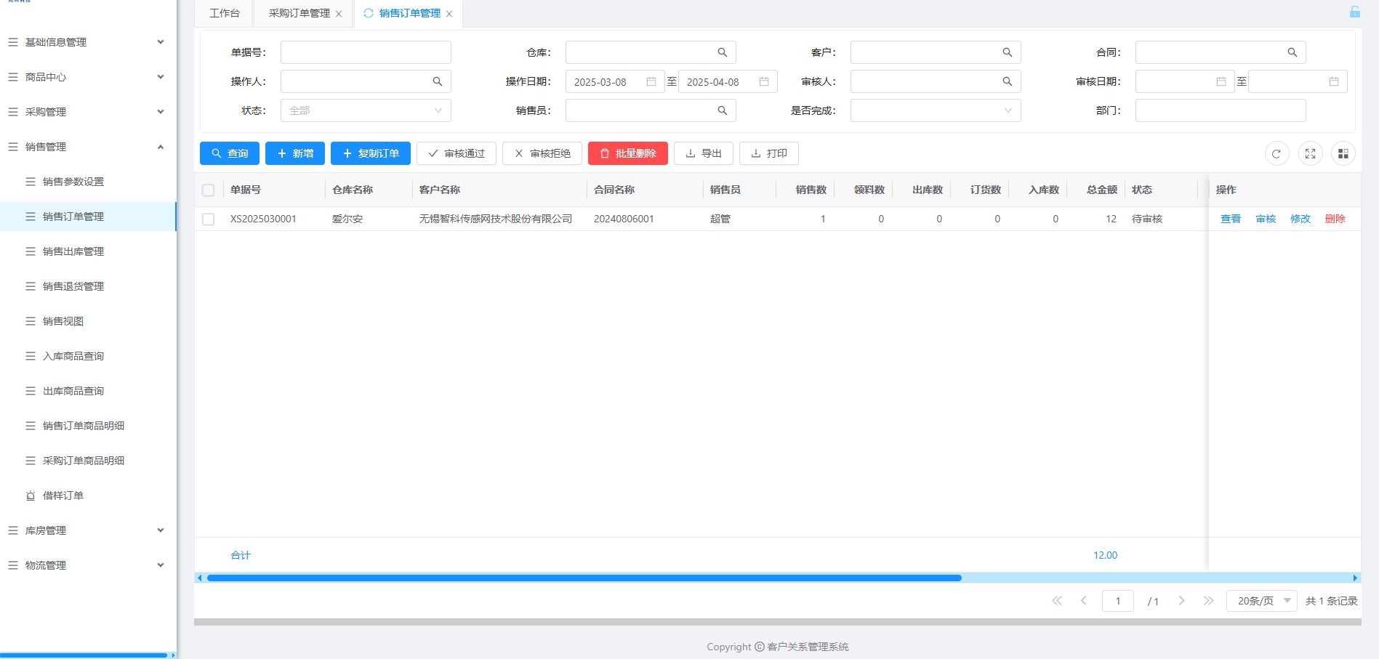Viewport: 1379px width, 659px height.
Task: Click the search icon in 仓库 field
Action: point(723,52)
